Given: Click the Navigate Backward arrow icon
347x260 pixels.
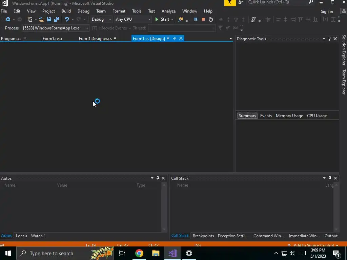Looking at the screenshot, I should [x=8, y=19].
